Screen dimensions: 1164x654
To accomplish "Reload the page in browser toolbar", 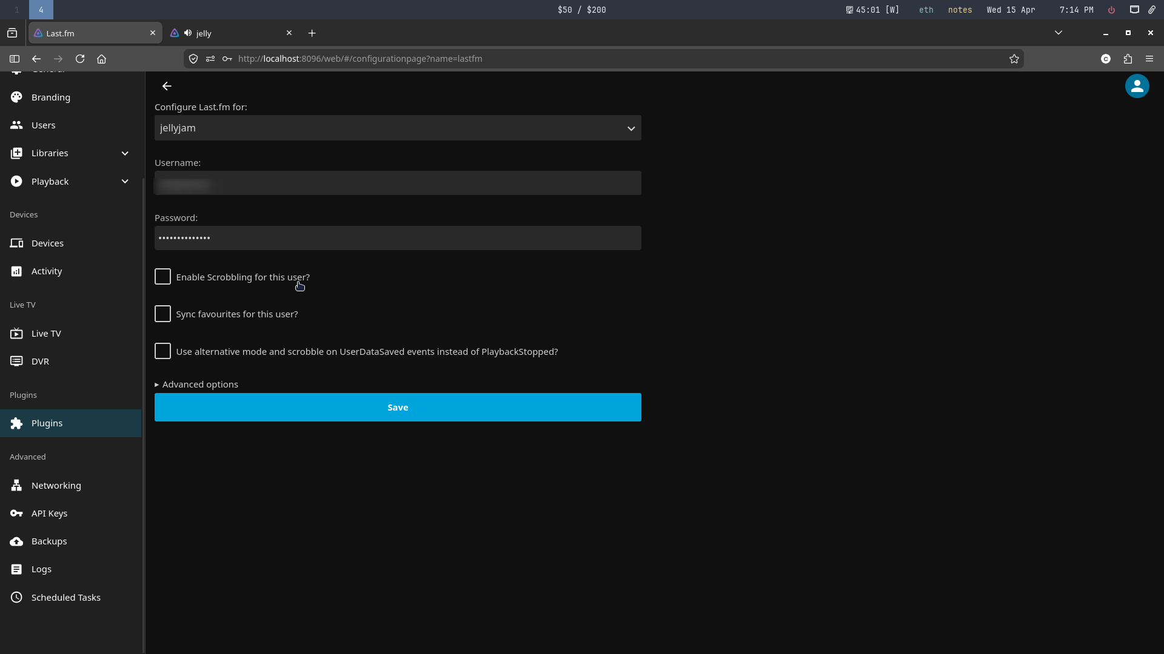I will point(80,59).
